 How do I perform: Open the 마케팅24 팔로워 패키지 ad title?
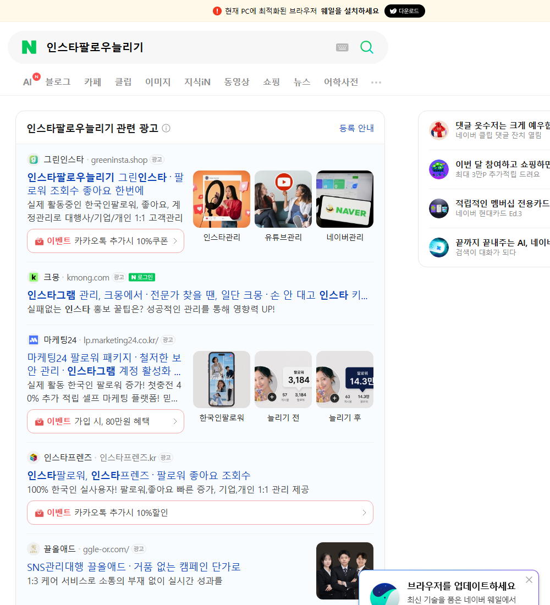tap(104, 364)
